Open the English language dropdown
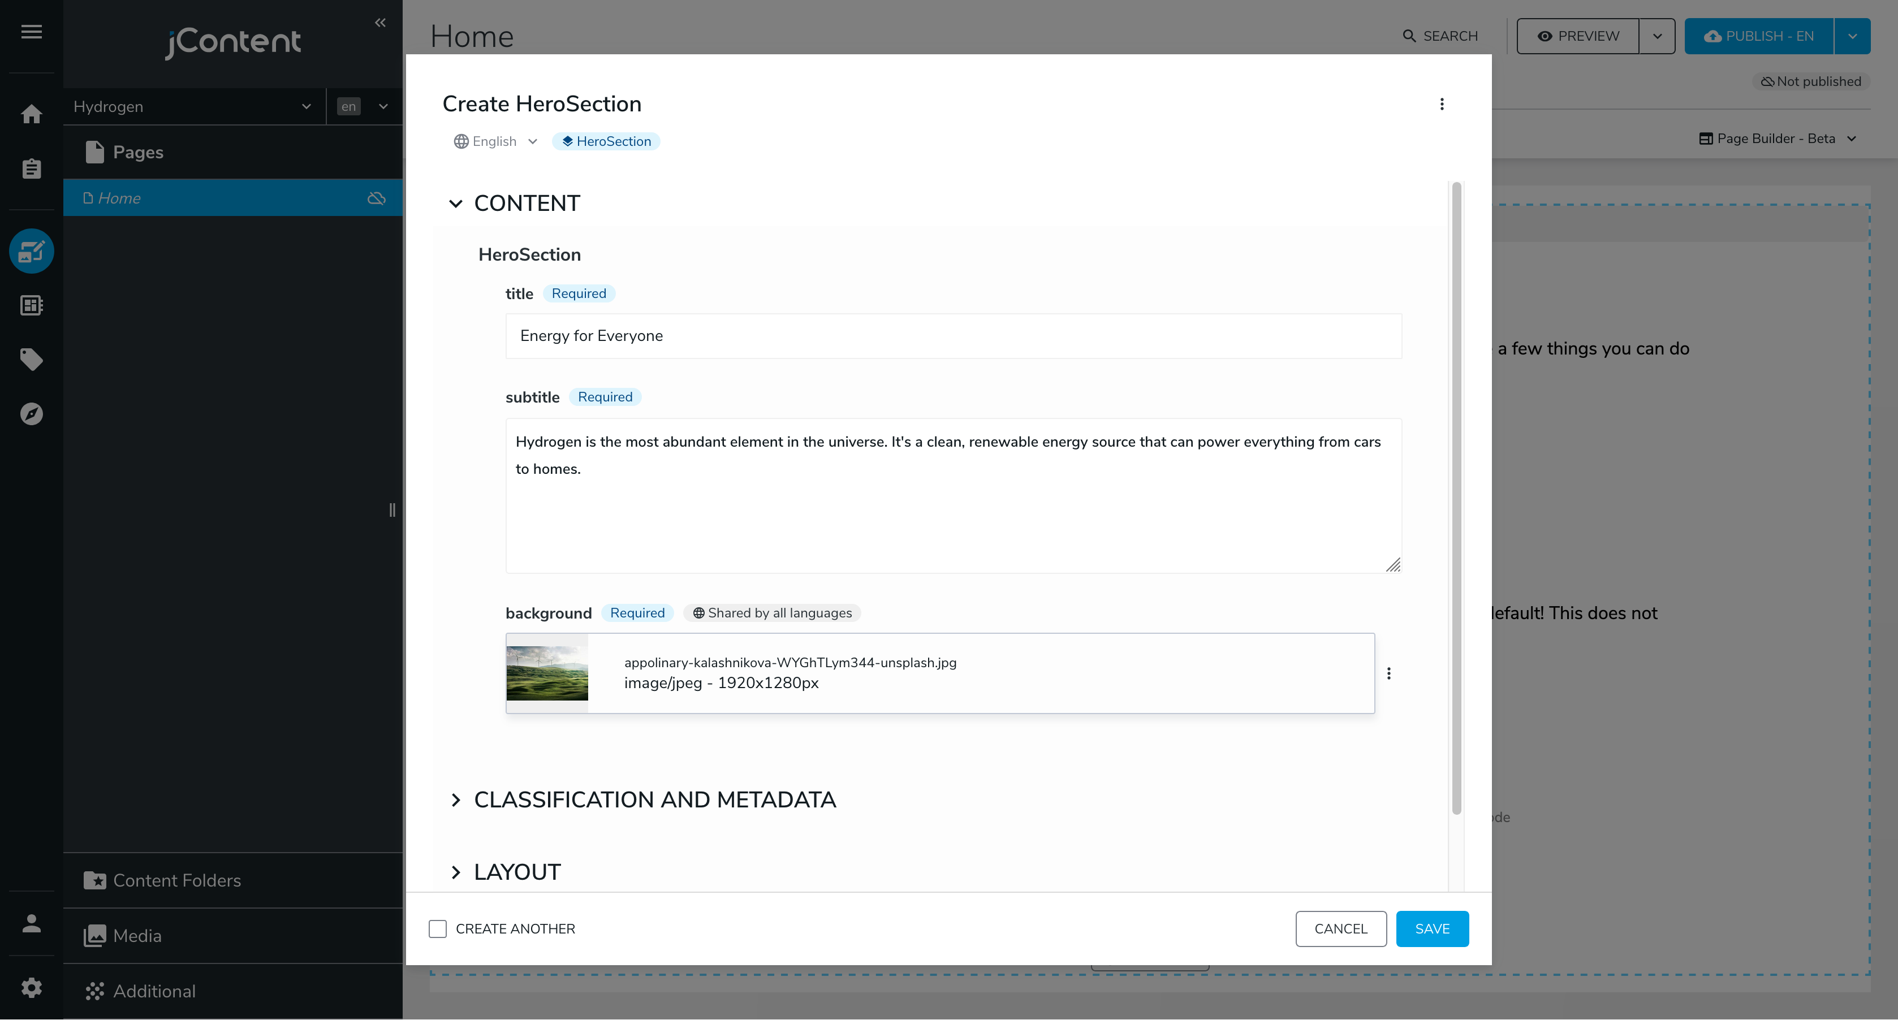The width and height of the screenshot is (1898, 1020). [x=495, y=141]
